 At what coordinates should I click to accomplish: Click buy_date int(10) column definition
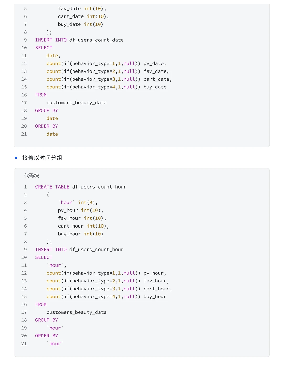point(81,24)
